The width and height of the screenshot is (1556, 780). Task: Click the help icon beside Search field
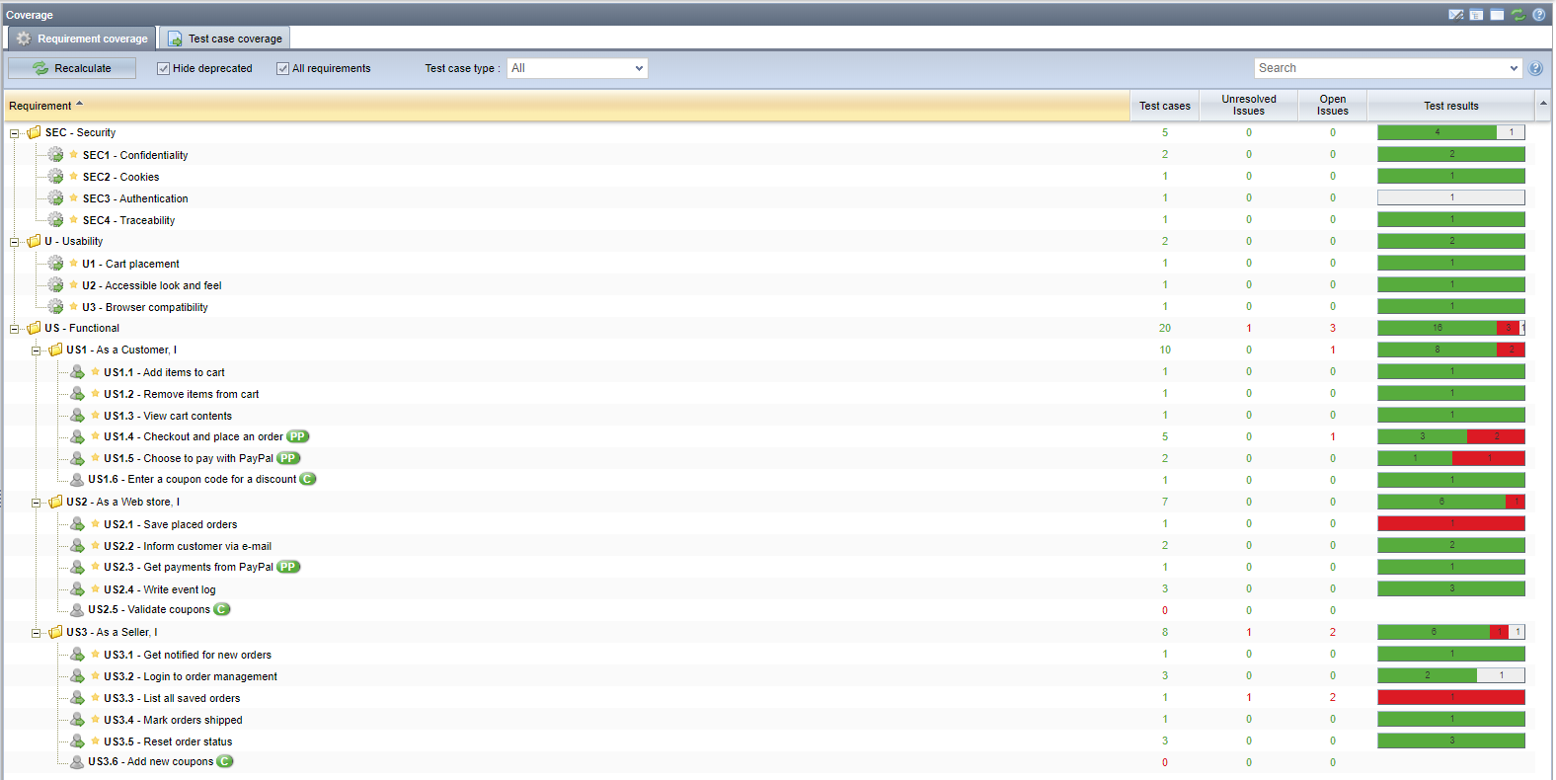pos(1535,68)
